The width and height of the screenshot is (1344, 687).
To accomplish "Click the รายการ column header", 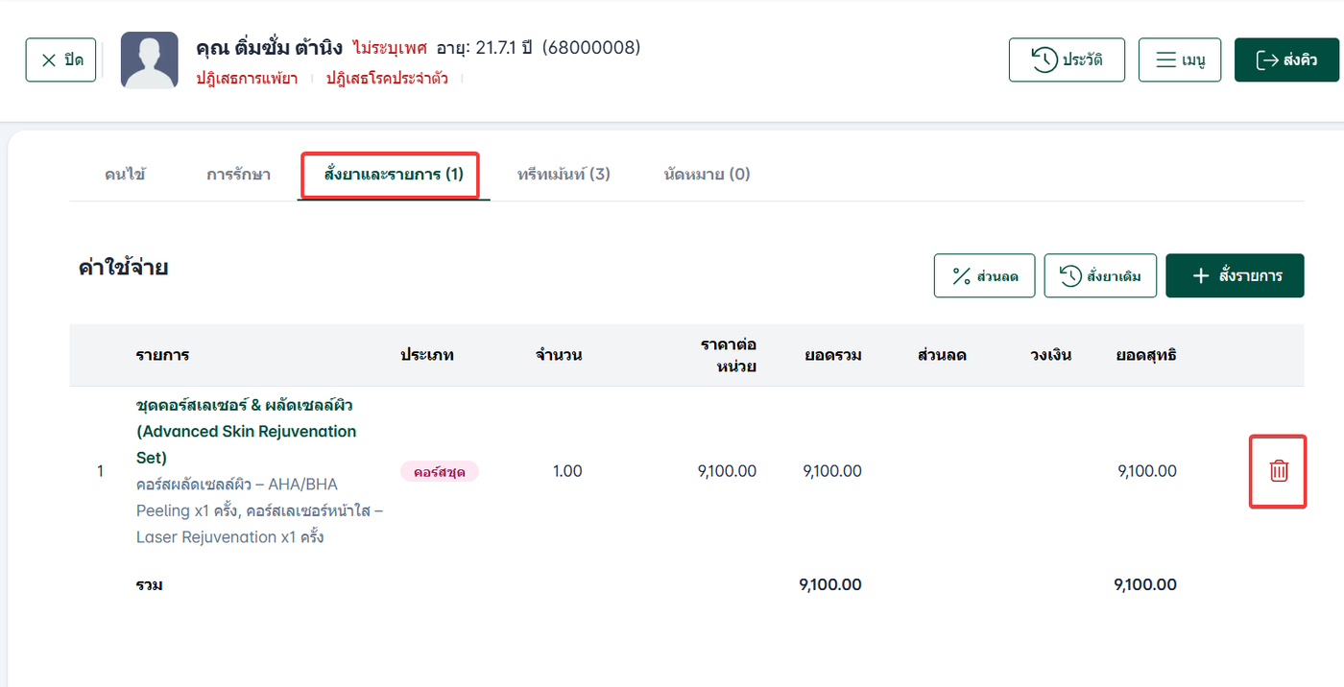I will tap(162, 355).
